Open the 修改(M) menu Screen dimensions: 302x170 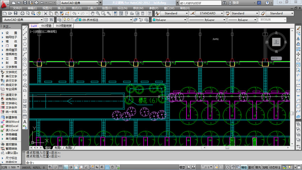[x=138, y=8]
